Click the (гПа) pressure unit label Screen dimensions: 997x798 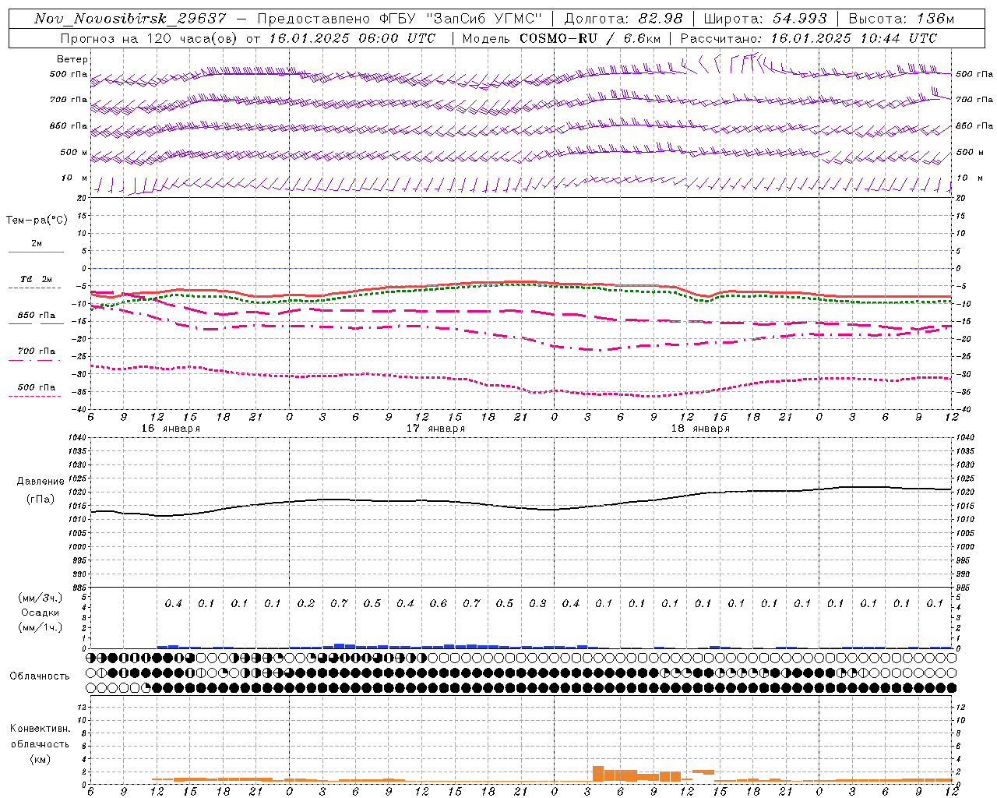pyautogui.click(x=41, y=499)
